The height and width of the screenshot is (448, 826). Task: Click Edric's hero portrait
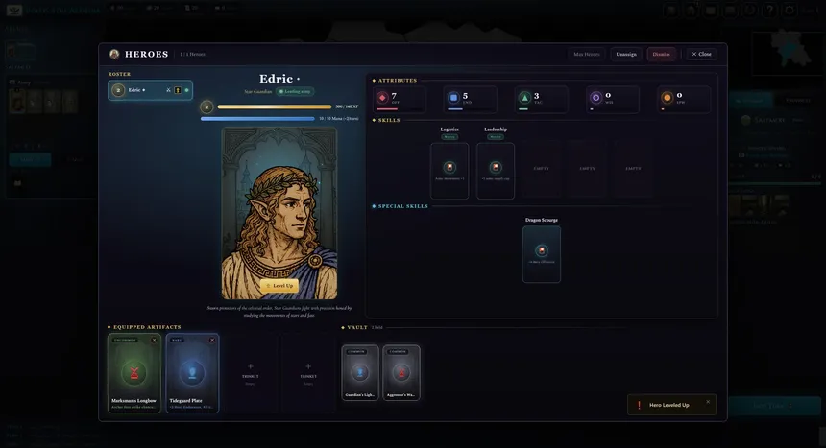(x=279, y=213)
